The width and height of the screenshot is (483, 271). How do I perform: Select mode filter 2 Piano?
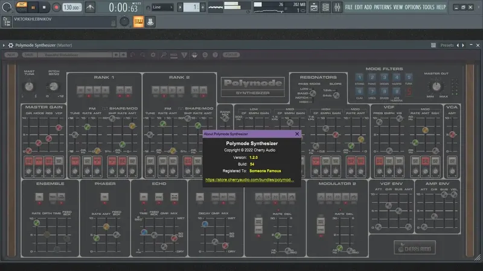tap(372, 77)
